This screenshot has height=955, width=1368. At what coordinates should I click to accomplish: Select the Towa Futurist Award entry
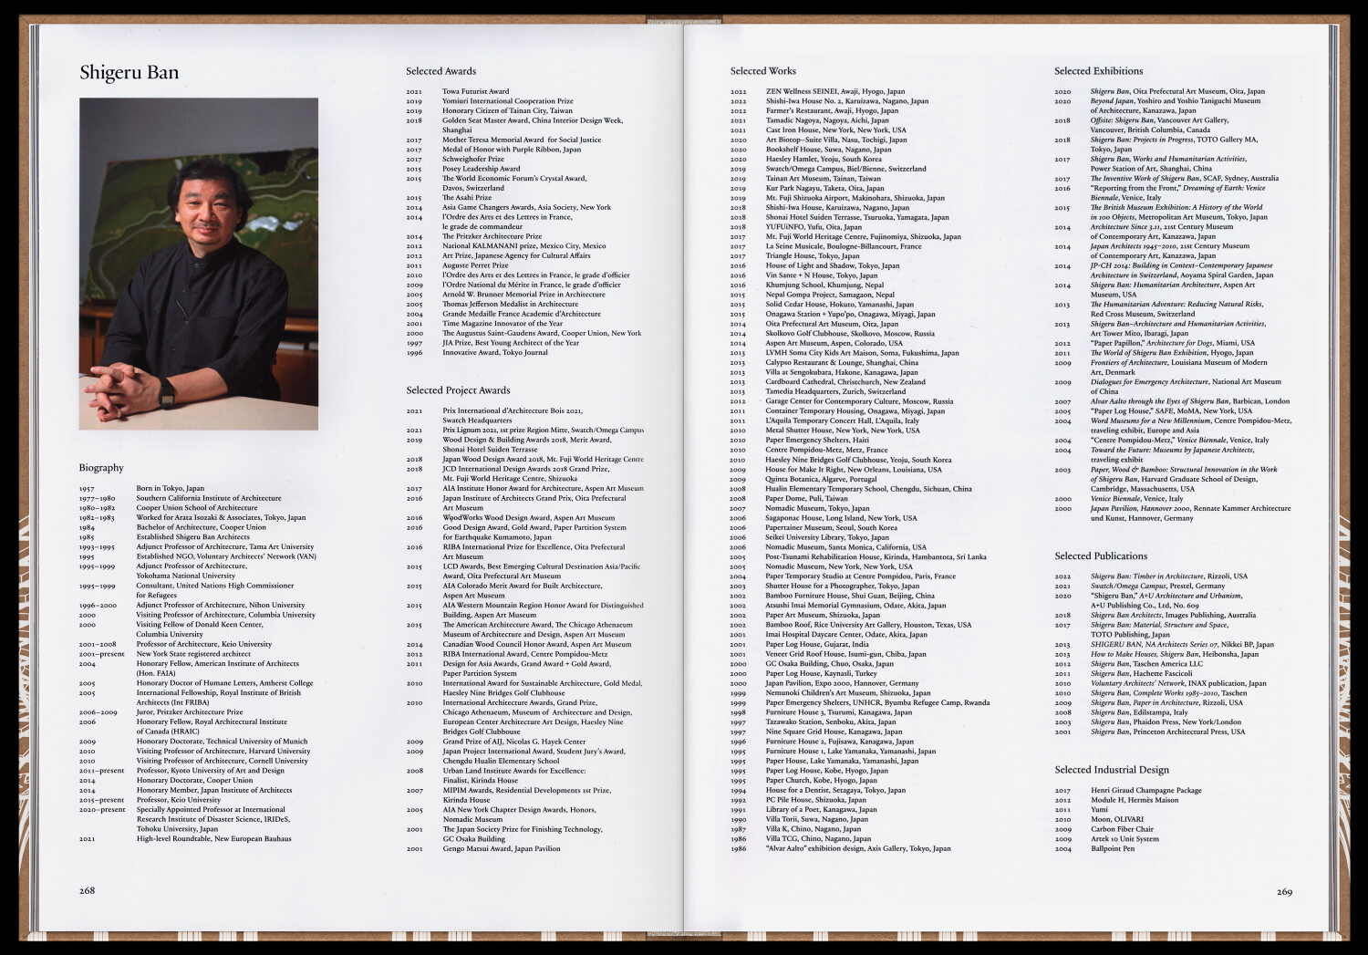[475, 91]
